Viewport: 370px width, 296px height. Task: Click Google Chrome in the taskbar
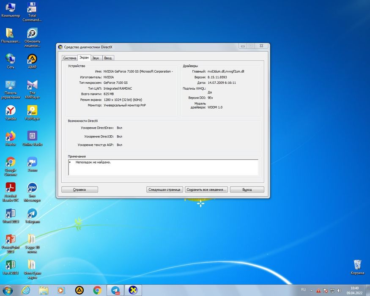[x=97, y=290]
